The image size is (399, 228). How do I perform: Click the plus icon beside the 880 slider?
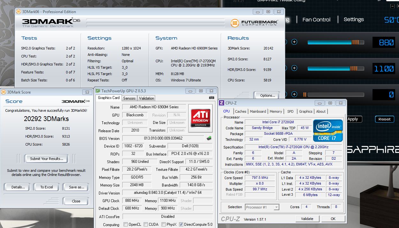[294, 42]
